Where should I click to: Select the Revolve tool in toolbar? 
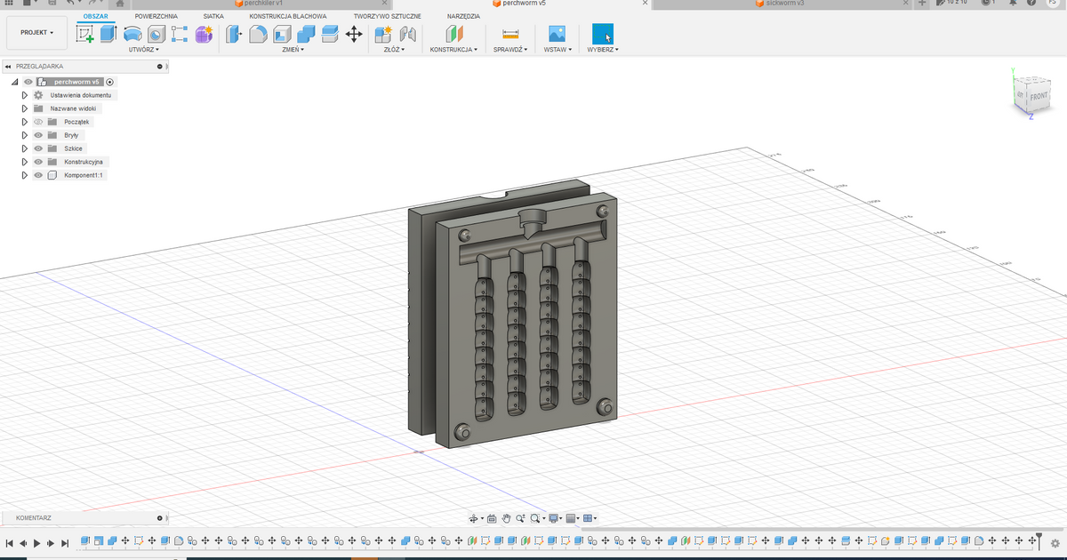132,34
